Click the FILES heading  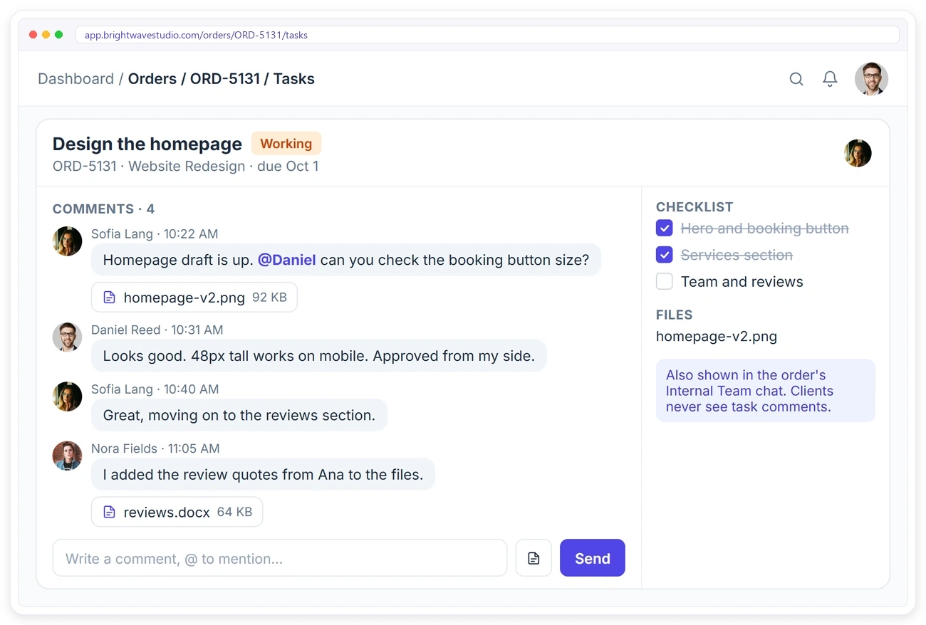(675, 315)
